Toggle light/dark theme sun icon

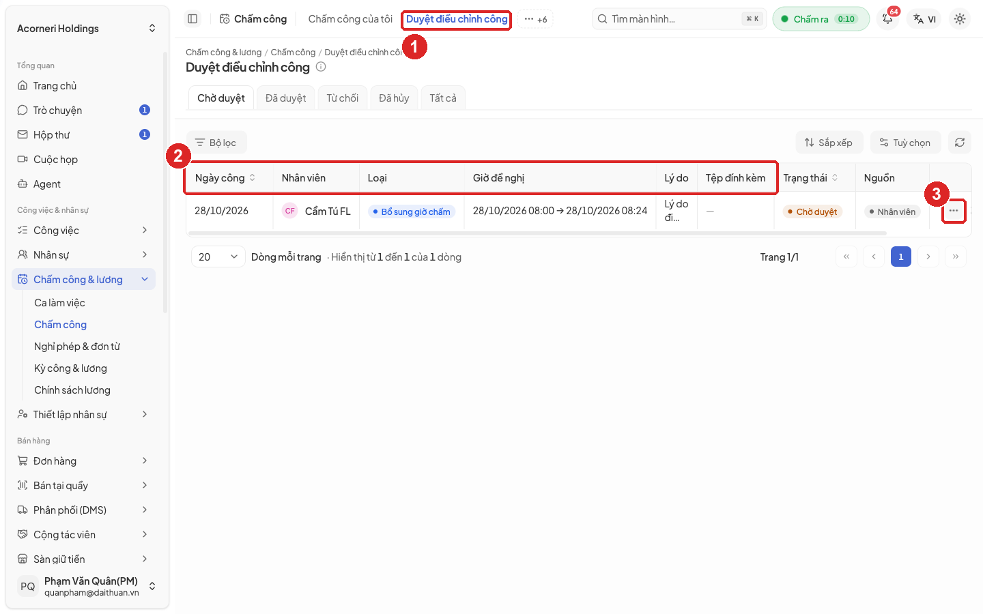(960, 19)
